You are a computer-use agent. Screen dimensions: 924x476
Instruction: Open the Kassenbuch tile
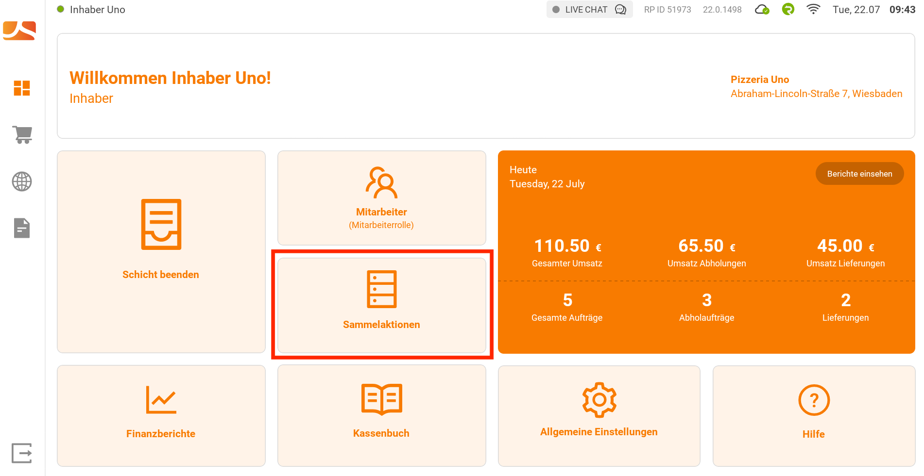381,416
